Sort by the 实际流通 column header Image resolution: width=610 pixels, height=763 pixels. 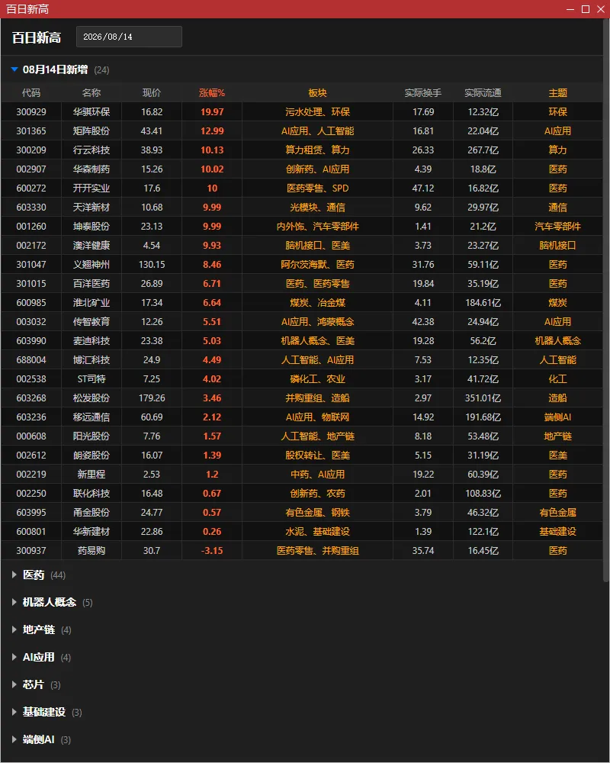[483, 93]
